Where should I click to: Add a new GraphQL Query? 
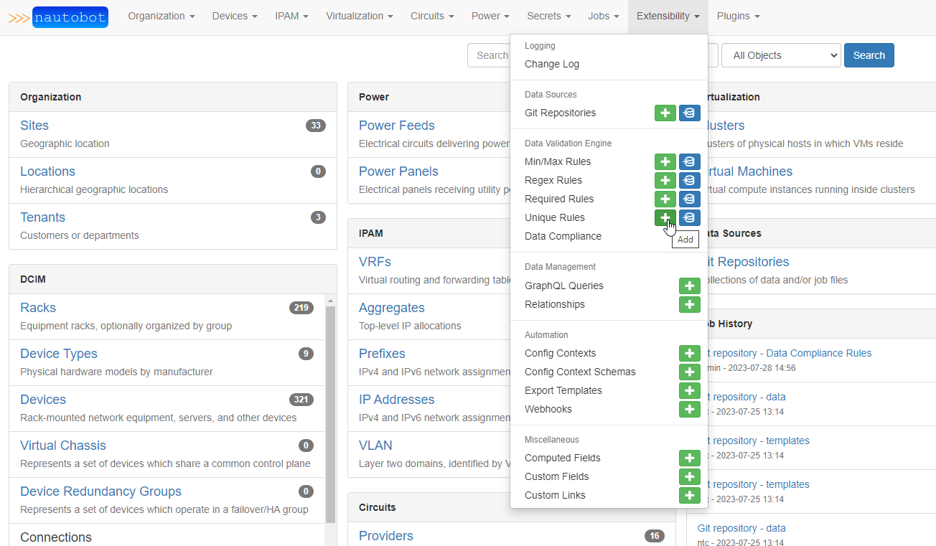[690, 286]
